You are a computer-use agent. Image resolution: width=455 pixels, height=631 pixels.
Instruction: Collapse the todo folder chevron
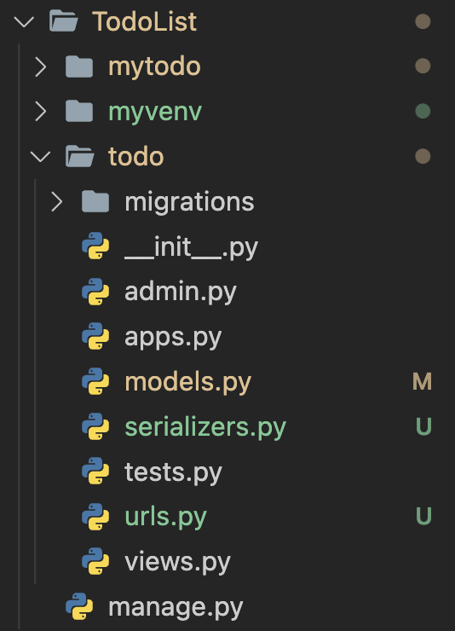point(40,157)
